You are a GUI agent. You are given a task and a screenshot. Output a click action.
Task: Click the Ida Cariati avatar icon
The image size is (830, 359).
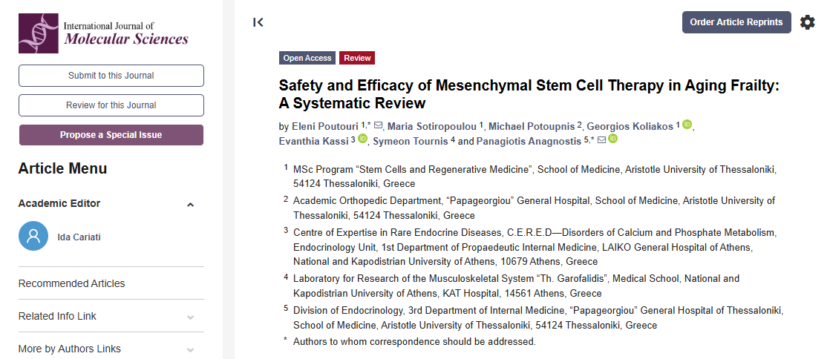click(x=33, y=236)
